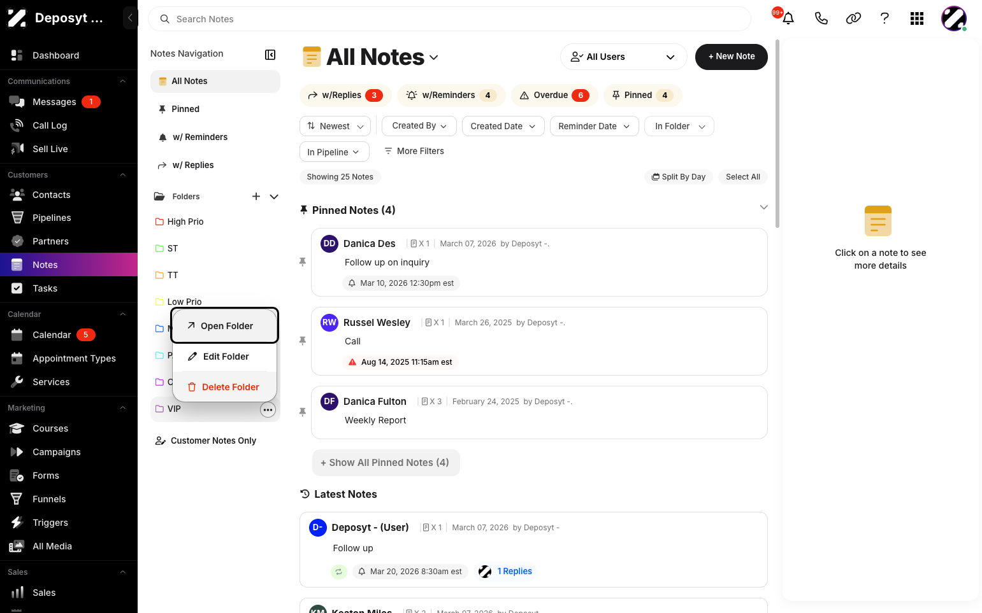Screen dimensions: 982x613
Task: Click the Select All button
Action: point(743,177)
